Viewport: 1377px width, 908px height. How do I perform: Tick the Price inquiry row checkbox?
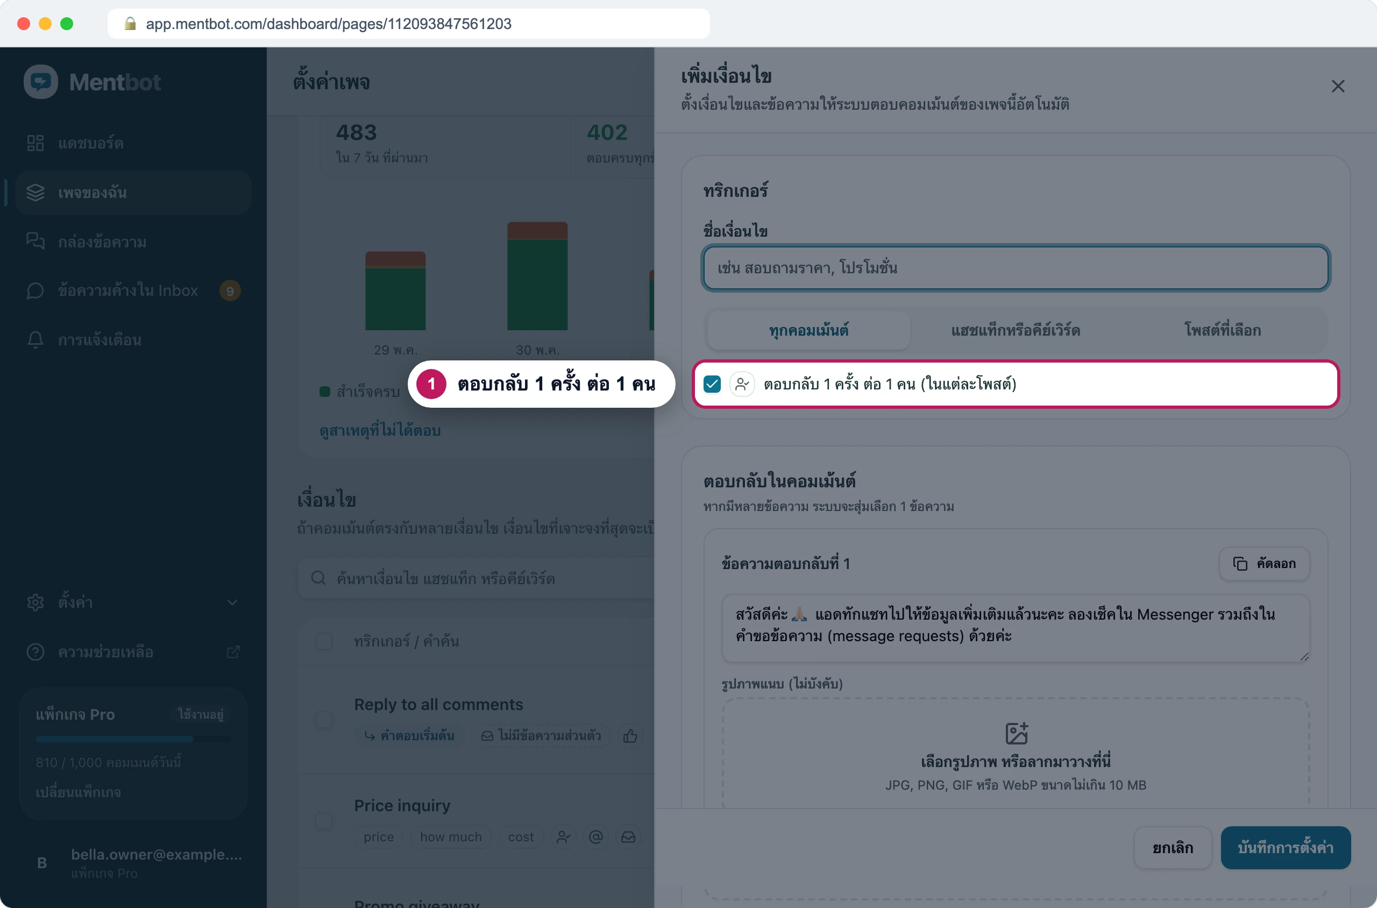324,820
